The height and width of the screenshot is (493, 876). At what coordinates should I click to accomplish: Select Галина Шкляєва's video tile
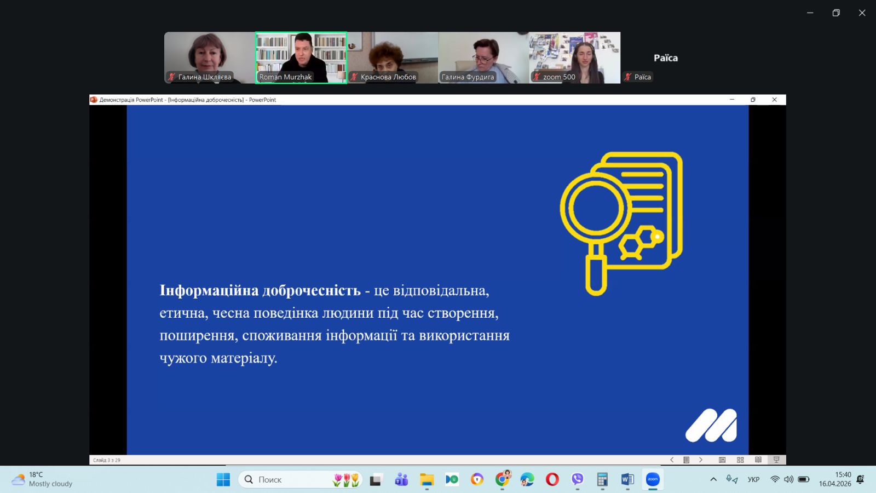point(210,58)
